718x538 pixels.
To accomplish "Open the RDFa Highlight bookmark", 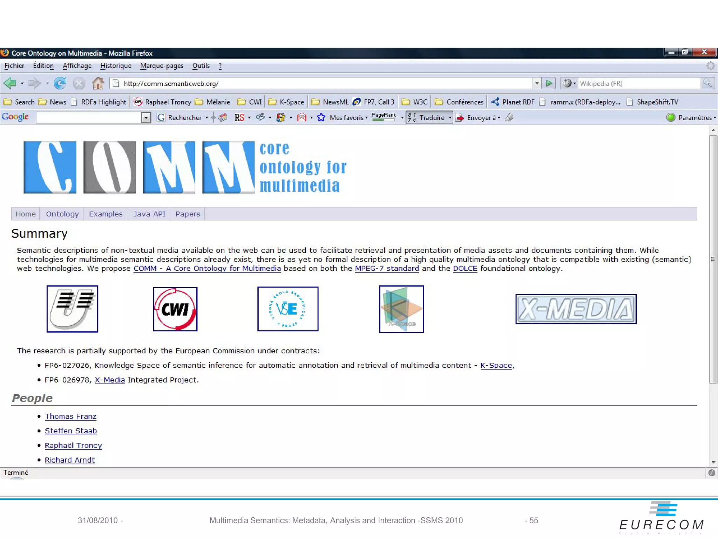I will click(x=99, y=102).
